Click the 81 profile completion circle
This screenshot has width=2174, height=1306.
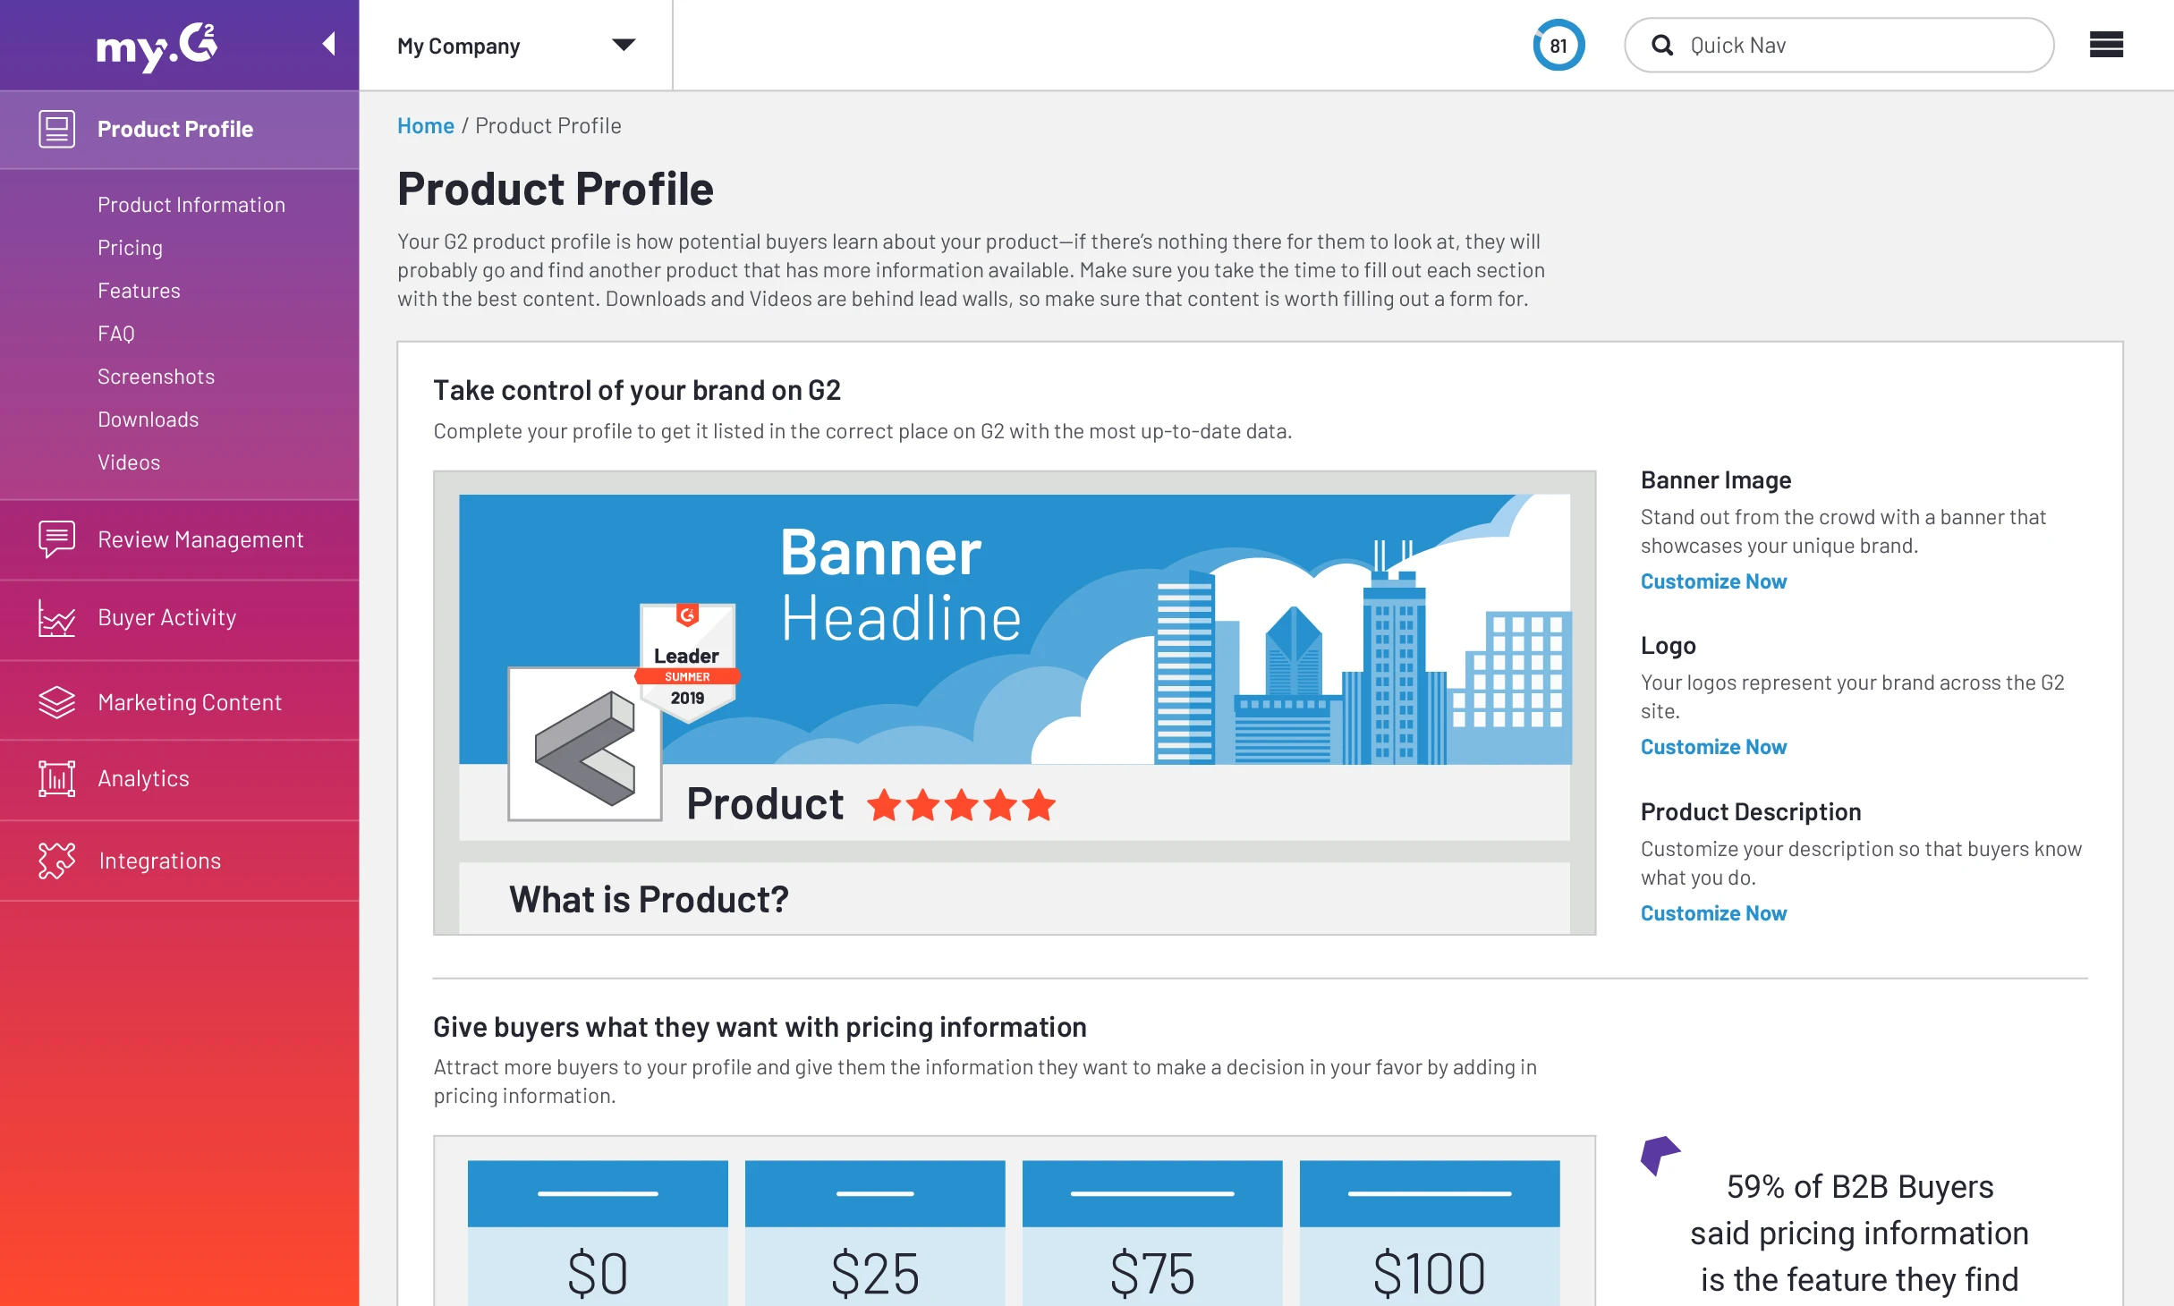pos(1558,45)
